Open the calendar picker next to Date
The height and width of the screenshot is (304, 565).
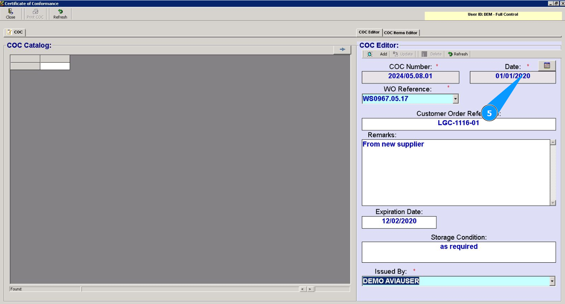click(547, 66)
